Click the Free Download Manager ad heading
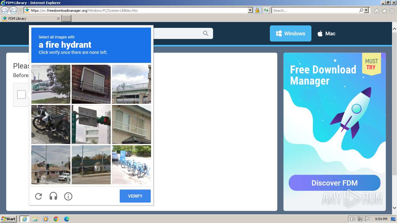Screen dimensions: 397x223 tap(323, 75)
